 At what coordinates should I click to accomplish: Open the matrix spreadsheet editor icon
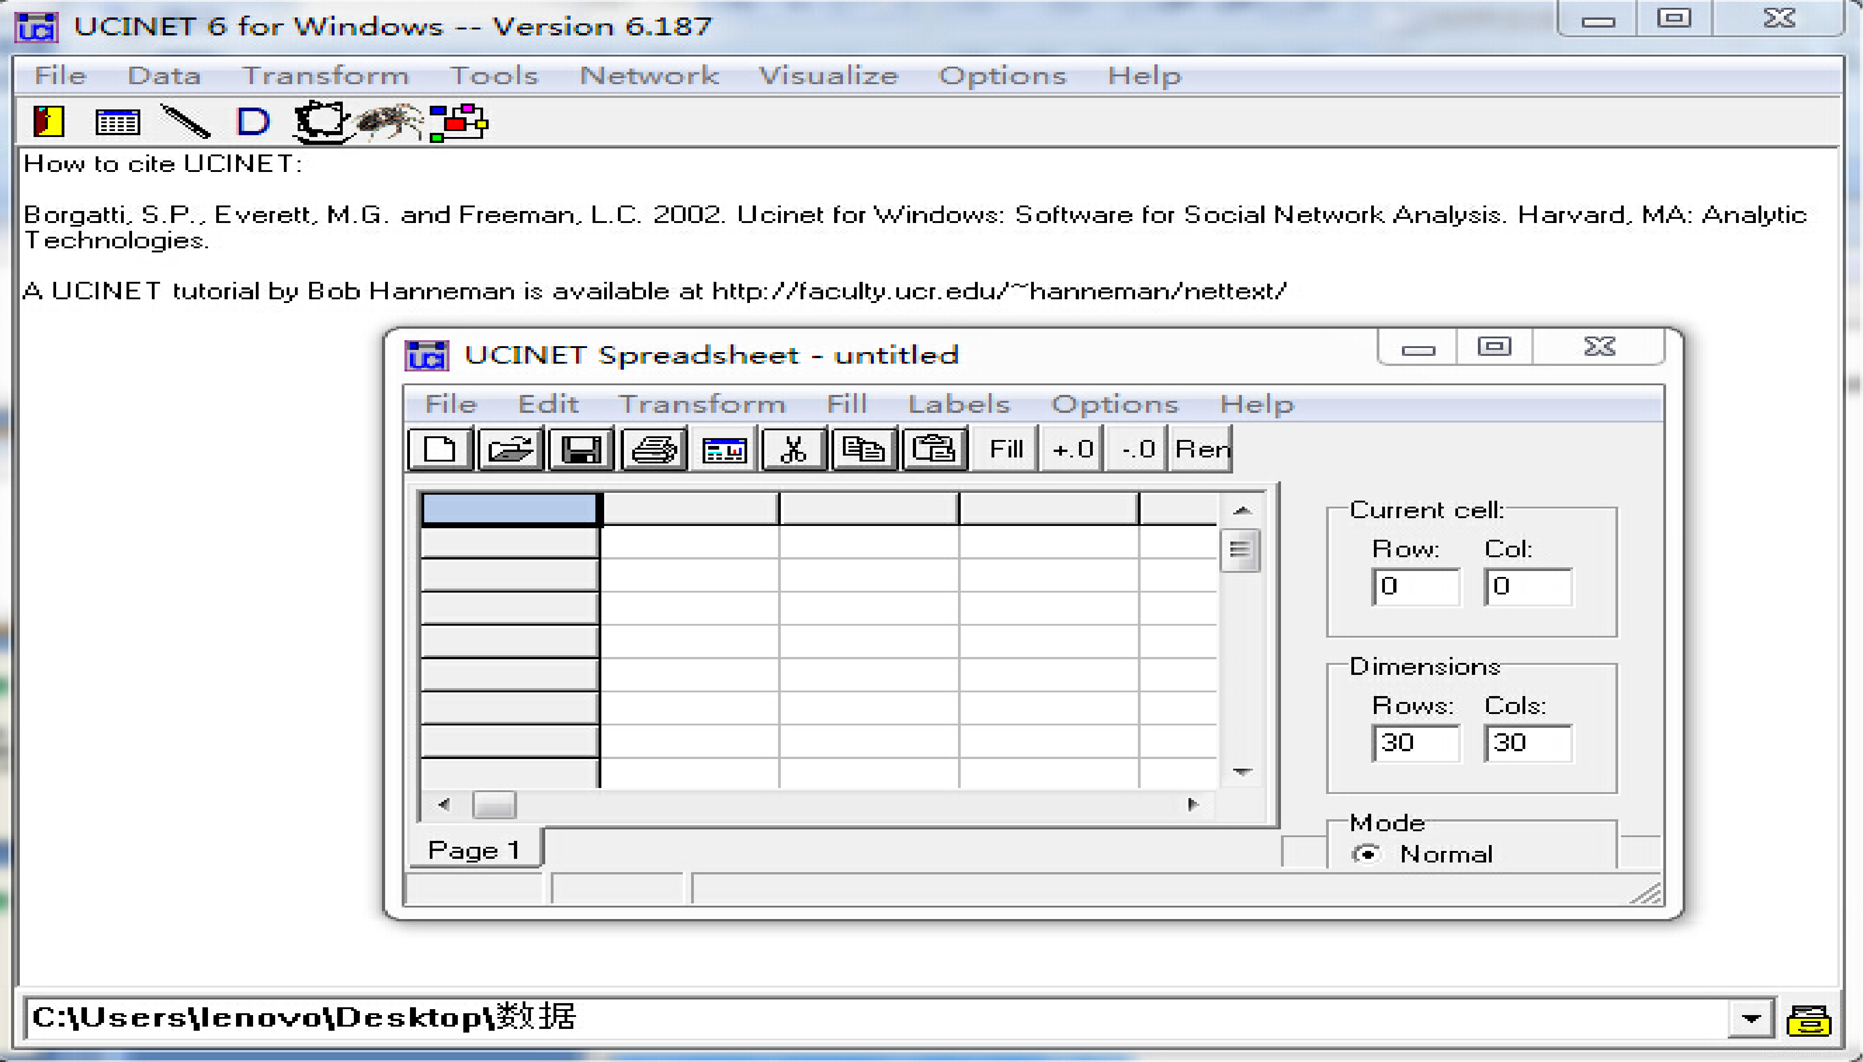tap(117, 121)
